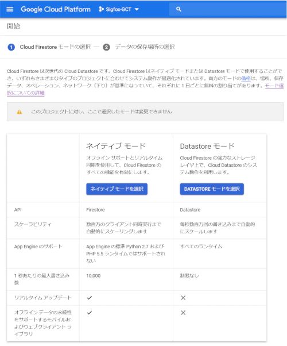This screenshot has width=287, height=346.
Task: Click the オフライン サポートとリアルタイム native mode description
Action: click(x=125, y=165)
